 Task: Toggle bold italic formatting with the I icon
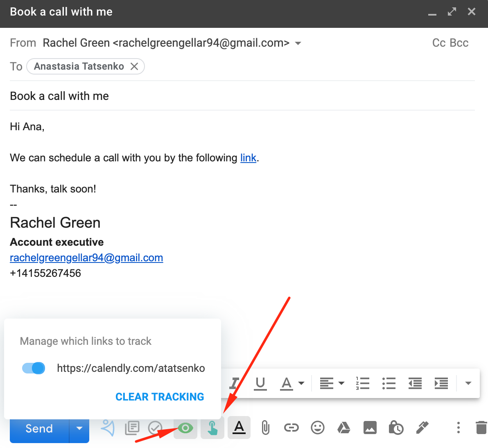pos(234,383)
